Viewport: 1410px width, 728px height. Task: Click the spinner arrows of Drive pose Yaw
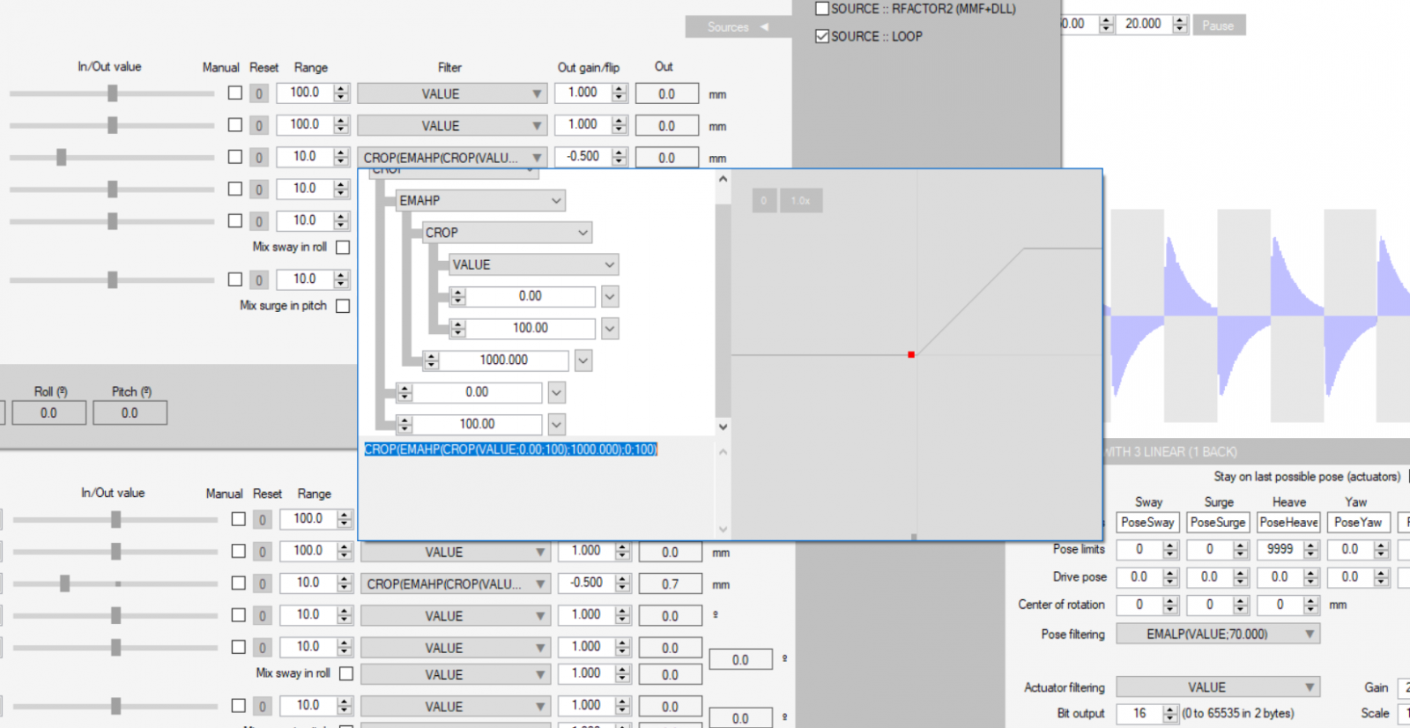coord(1382,577)
